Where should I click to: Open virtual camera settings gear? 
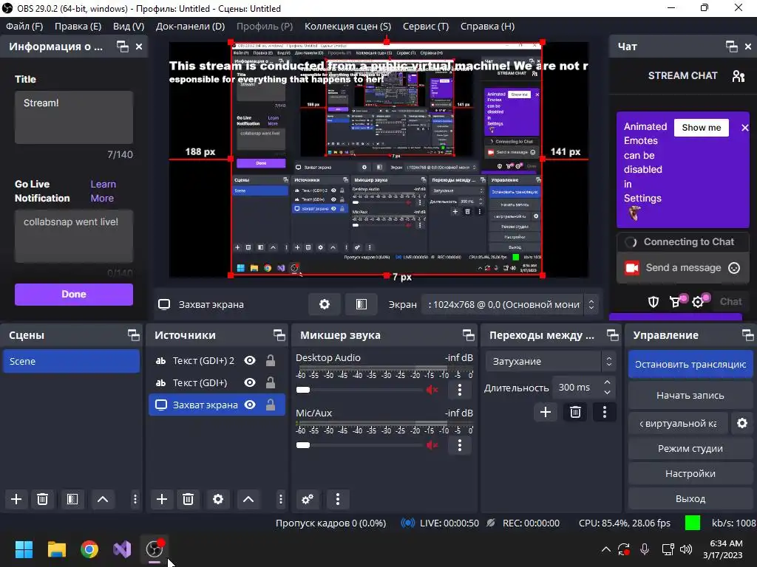coord(742,423)
